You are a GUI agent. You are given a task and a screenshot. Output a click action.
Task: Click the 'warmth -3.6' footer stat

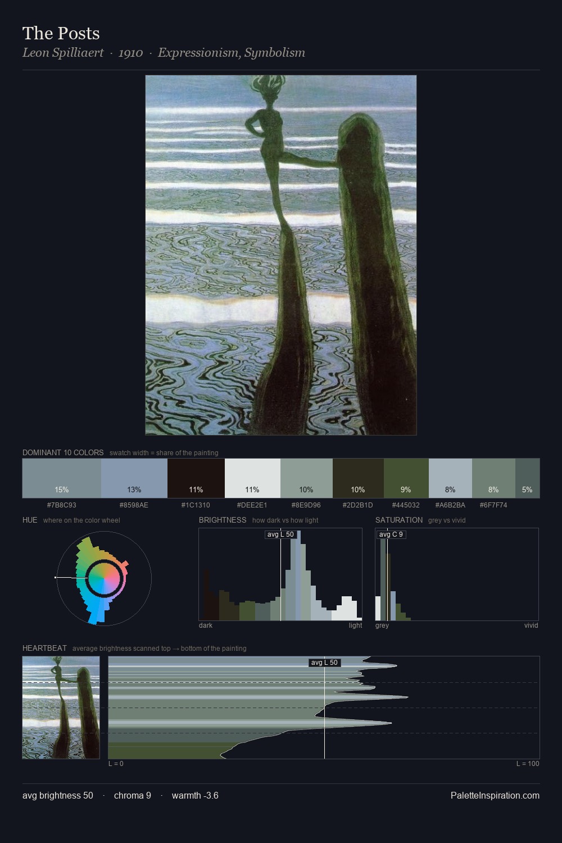195,795
